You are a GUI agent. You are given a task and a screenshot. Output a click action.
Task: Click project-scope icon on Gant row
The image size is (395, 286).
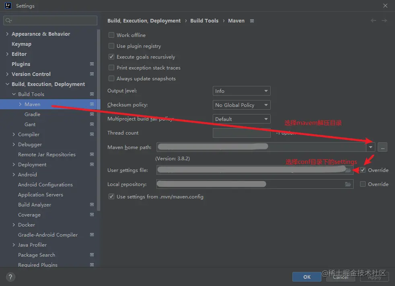coord(92,124)
